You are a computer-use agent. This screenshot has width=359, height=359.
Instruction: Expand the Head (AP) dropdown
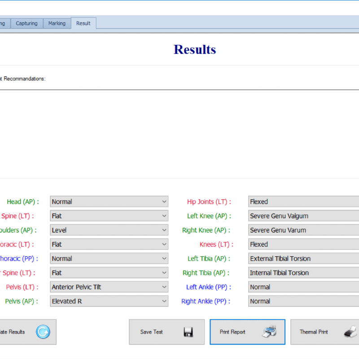tap(109, 202)
